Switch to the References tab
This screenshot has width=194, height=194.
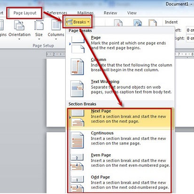tap(57, 13)
